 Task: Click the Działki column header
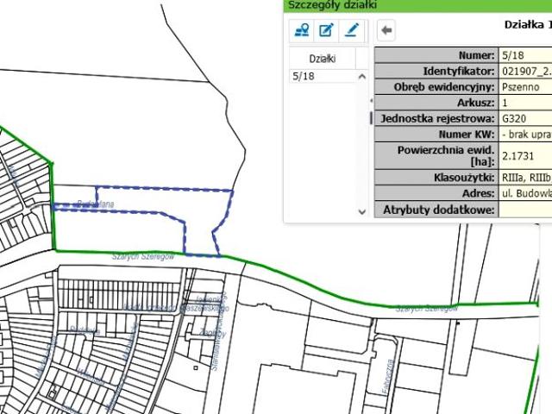tap(323, 59)
